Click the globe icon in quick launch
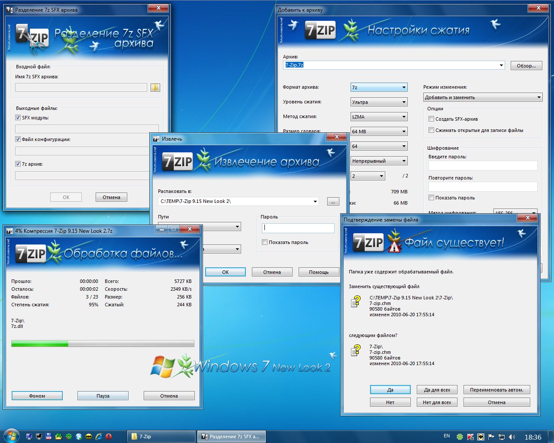 (x=79, y=437)
